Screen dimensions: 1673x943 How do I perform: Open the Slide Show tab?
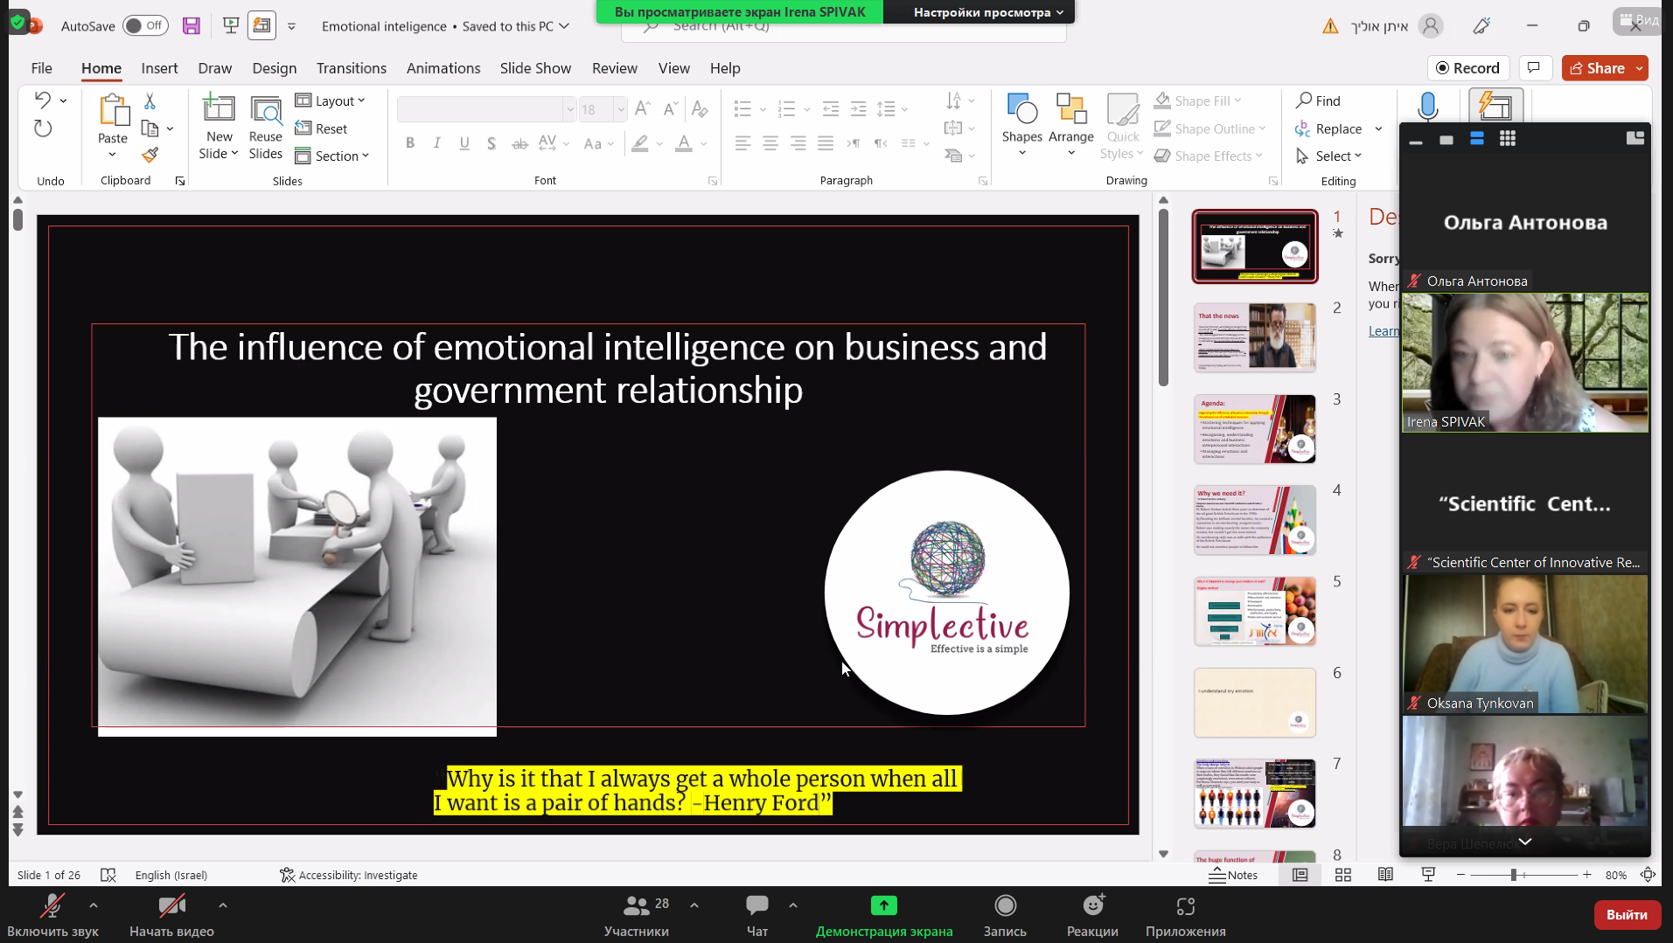[x=535, y=68]
